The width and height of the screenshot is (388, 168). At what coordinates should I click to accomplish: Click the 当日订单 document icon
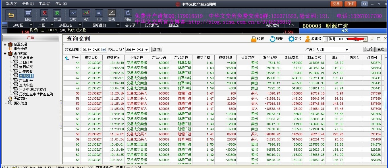point(16,62)
